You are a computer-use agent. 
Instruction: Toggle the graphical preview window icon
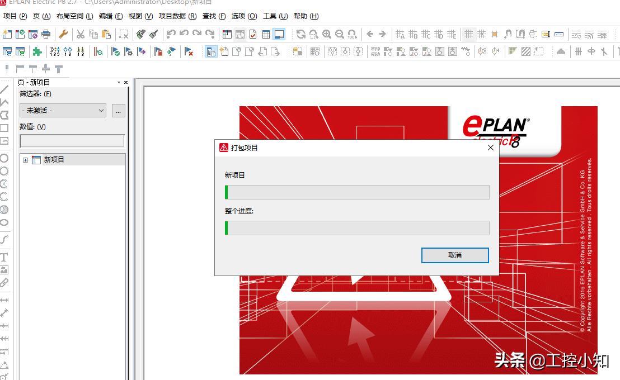tap(280, 34)
